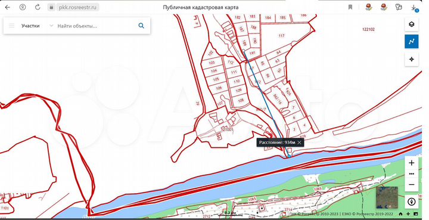Reload the page with the refresh icon
Image resolution: width=429 pixels, height=220 pixels.
point(38,7)
